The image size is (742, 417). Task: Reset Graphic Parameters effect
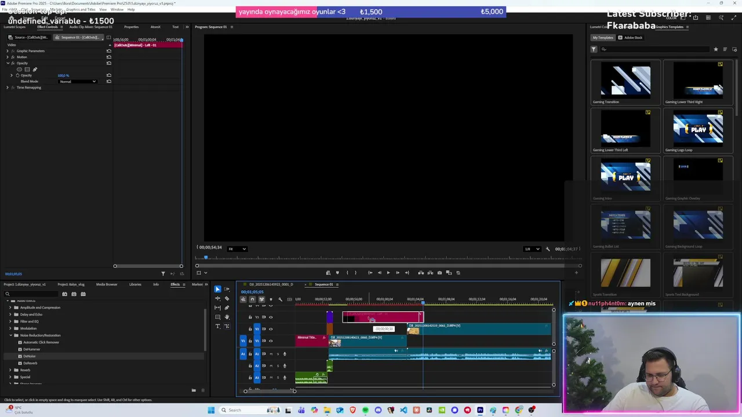tap(108, 51)
